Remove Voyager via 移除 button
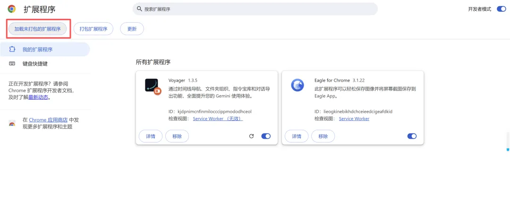Screen dimensions: 510x218 click(x=177, y=136)
